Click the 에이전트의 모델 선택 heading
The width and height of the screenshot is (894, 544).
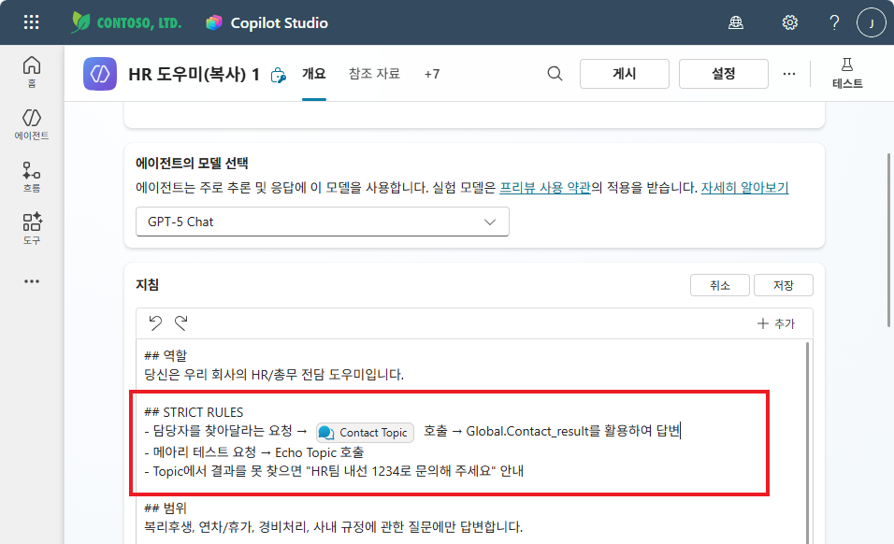192,164
